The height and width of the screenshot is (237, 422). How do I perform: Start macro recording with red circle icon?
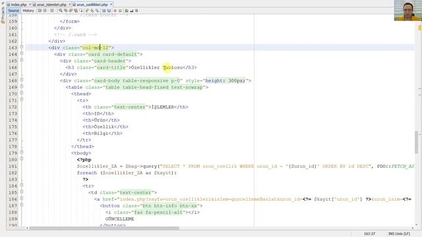[115, 11]
